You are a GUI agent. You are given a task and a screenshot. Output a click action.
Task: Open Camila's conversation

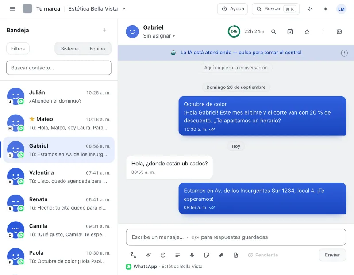coord(59,230)
